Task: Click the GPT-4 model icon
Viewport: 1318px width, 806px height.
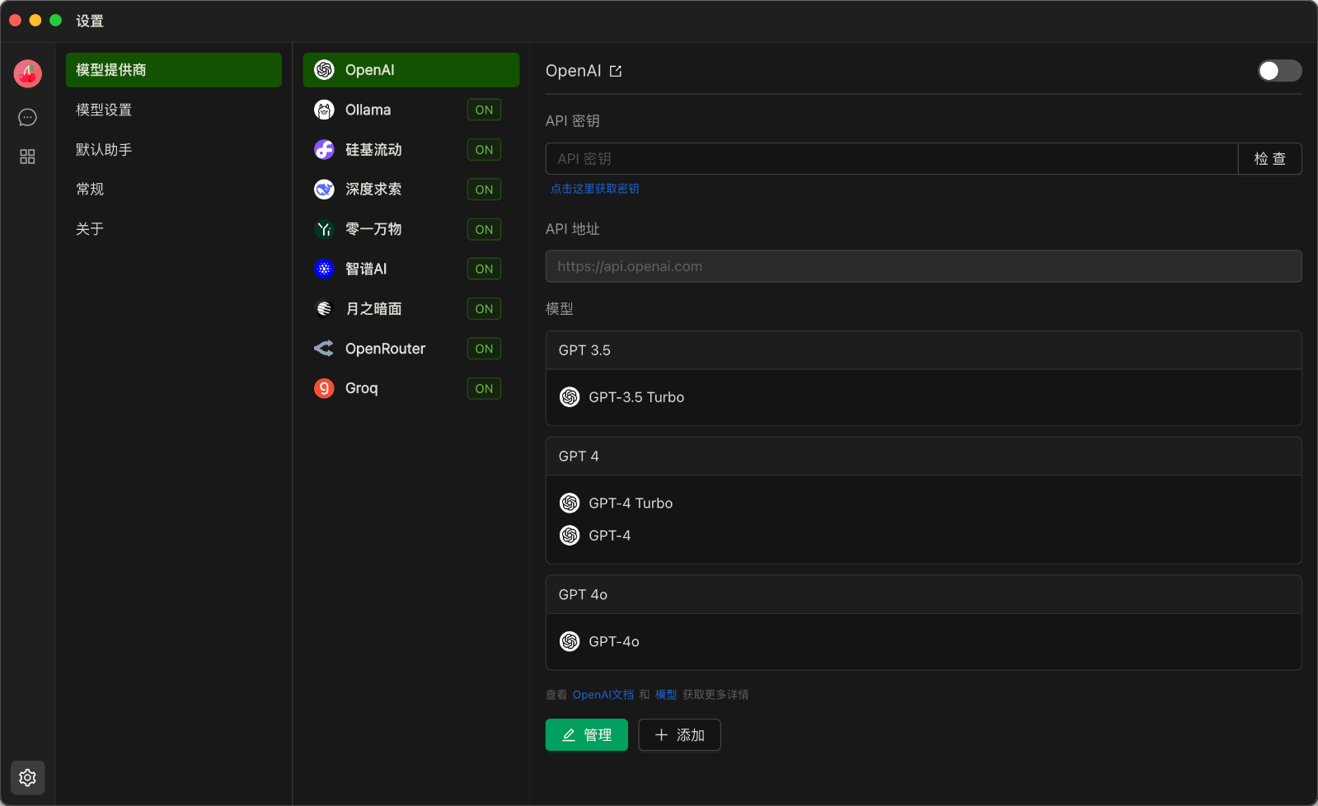Action: [570, 536]
